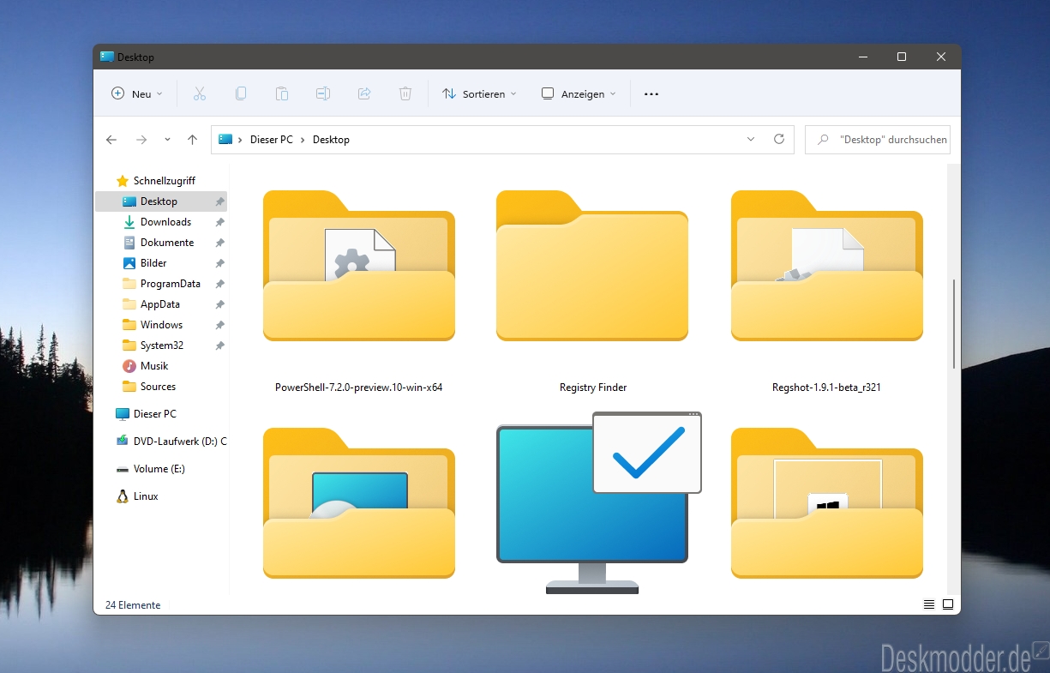Viewport: 1050px width, 673px height.
Task: Open the Anzeigen view dropdown
Action: (x=579, y=93)
